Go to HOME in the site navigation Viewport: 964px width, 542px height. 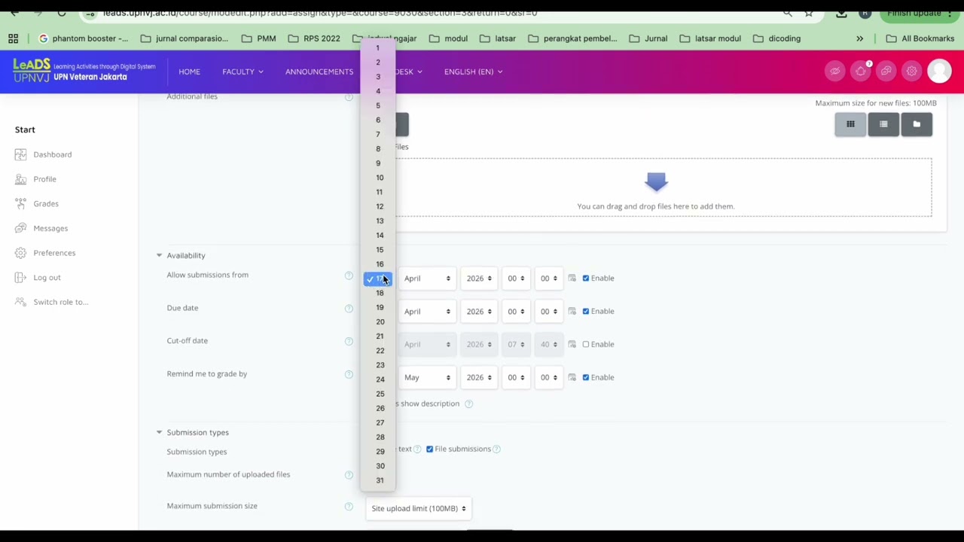[189, 72]
